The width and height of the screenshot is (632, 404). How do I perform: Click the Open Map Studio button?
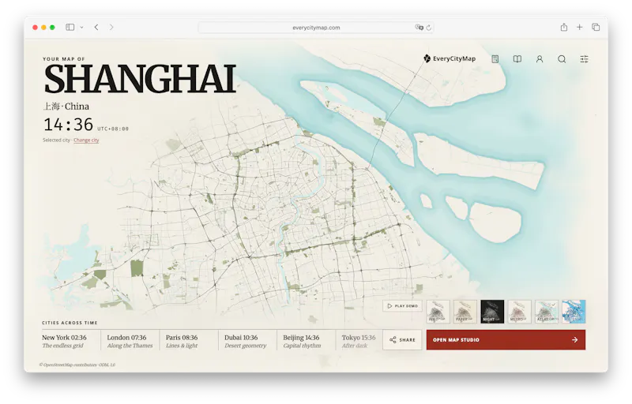click(x=506, y=340)
